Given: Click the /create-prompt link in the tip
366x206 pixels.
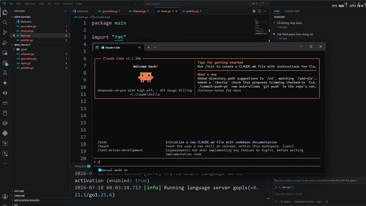Looking at the screenshot, I should click(292, 181).
